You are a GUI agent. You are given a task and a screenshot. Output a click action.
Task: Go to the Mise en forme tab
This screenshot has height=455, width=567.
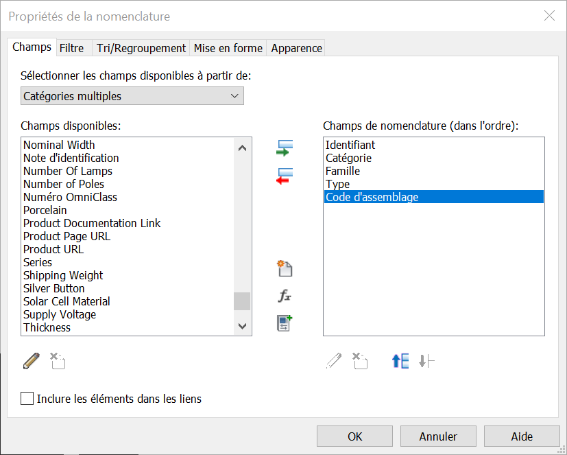[x=228, y=48]
